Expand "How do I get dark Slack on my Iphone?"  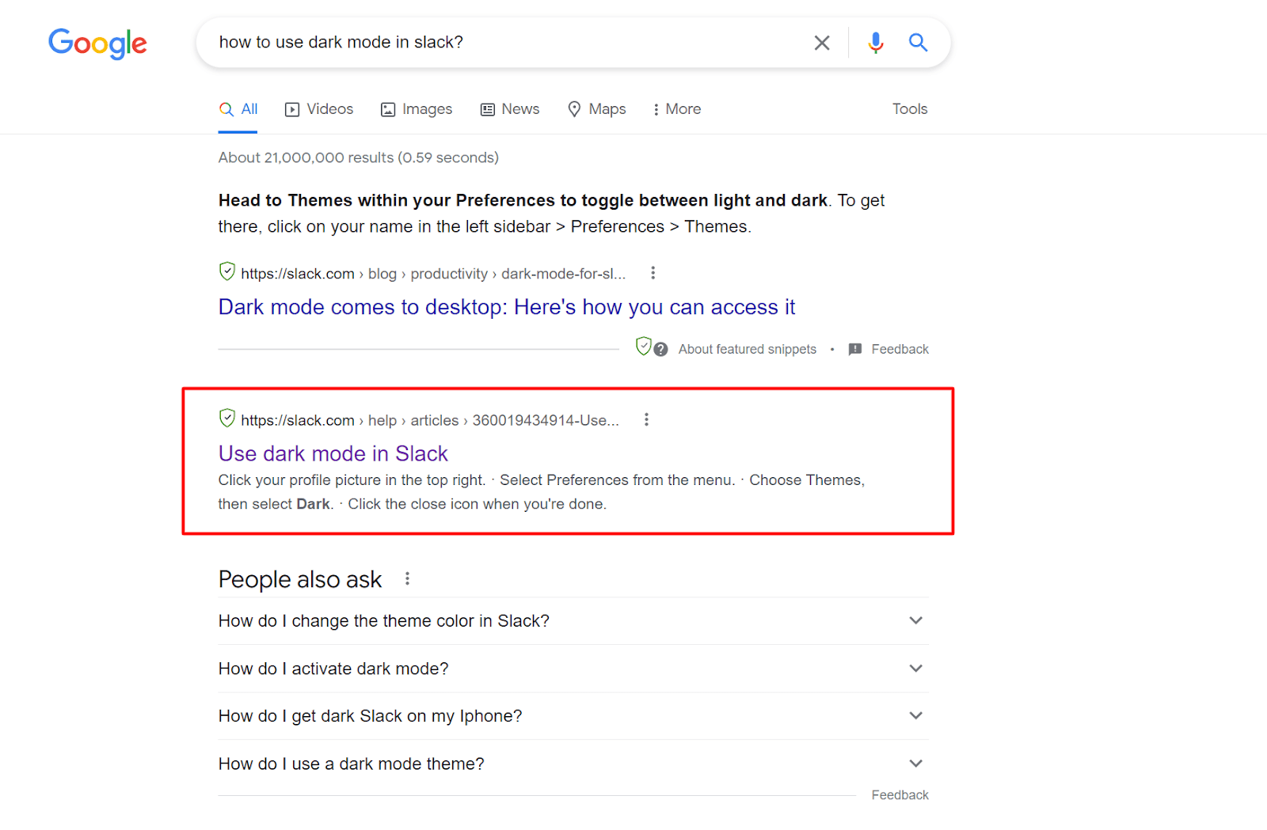click(x=915, y=716)
